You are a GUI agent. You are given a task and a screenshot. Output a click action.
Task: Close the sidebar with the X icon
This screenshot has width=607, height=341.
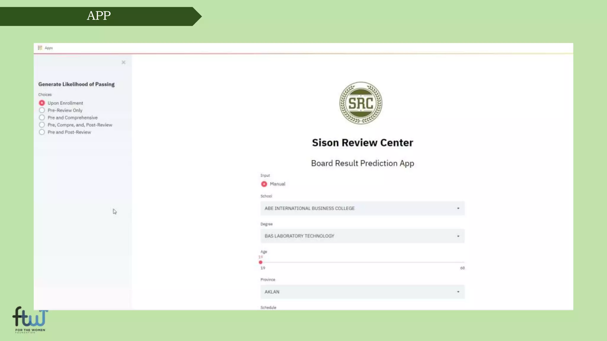pyautogui.click(x=123, y=62)
